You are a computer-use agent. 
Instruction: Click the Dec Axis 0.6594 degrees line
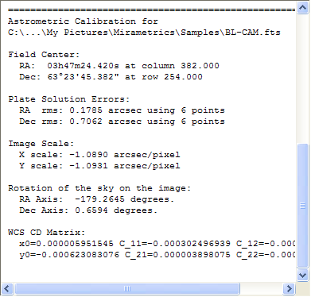[x=88, y=210]
